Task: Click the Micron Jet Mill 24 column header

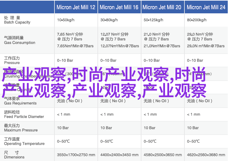Action: click(206, 7)
